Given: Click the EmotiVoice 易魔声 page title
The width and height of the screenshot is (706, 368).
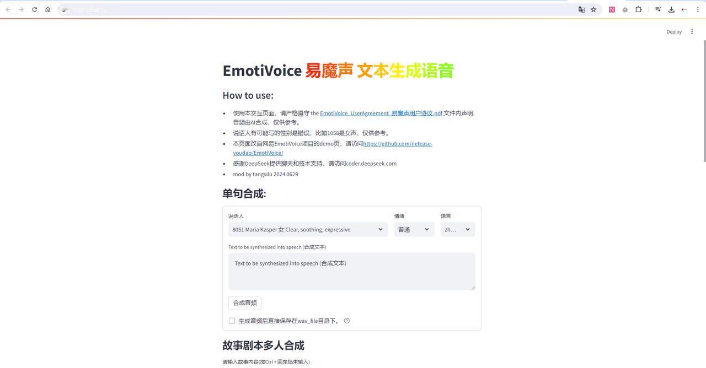Looking at the screenshot, I should coord(338,71).
